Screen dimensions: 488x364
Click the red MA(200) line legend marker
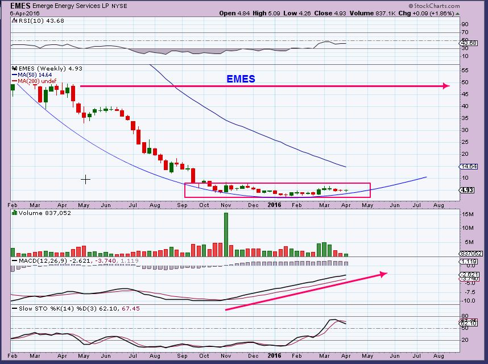click(15, 81)
